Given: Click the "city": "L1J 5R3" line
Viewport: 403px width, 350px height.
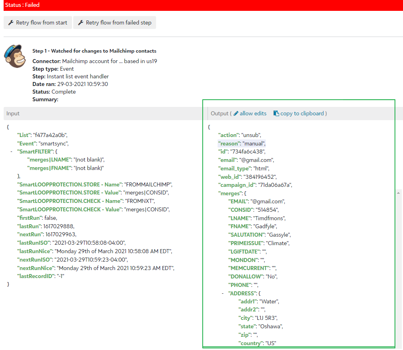Looking at the screenshot, I should [x=258, y=318].
